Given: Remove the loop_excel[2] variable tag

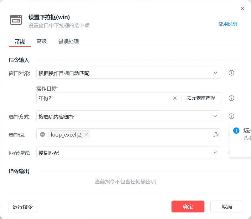Looking at the screenshot, I should point(87,134).
